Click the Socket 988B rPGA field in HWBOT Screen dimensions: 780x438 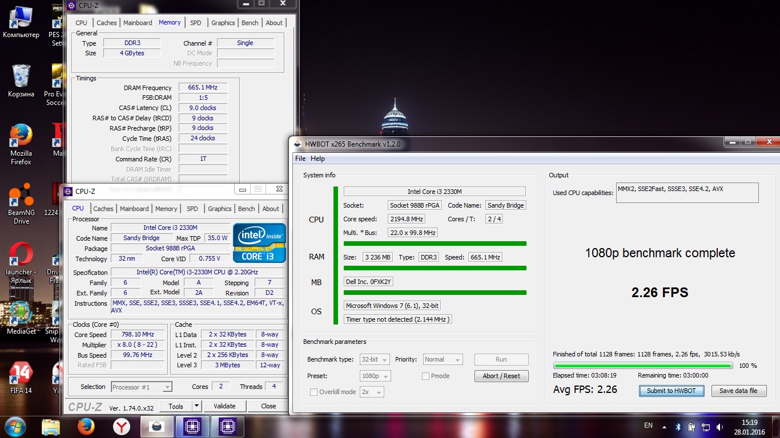[415, 205]
